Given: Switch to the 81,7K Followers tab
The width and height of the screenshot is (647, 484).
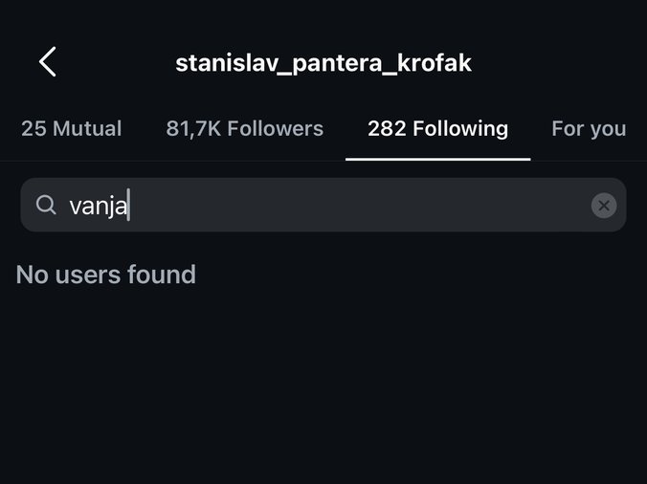Looking at the screenshot, I should click(x=244, y=128).
